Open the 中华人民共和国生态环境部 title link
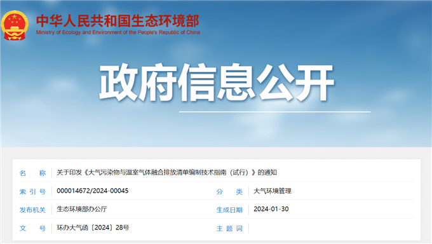 (118, 21)
